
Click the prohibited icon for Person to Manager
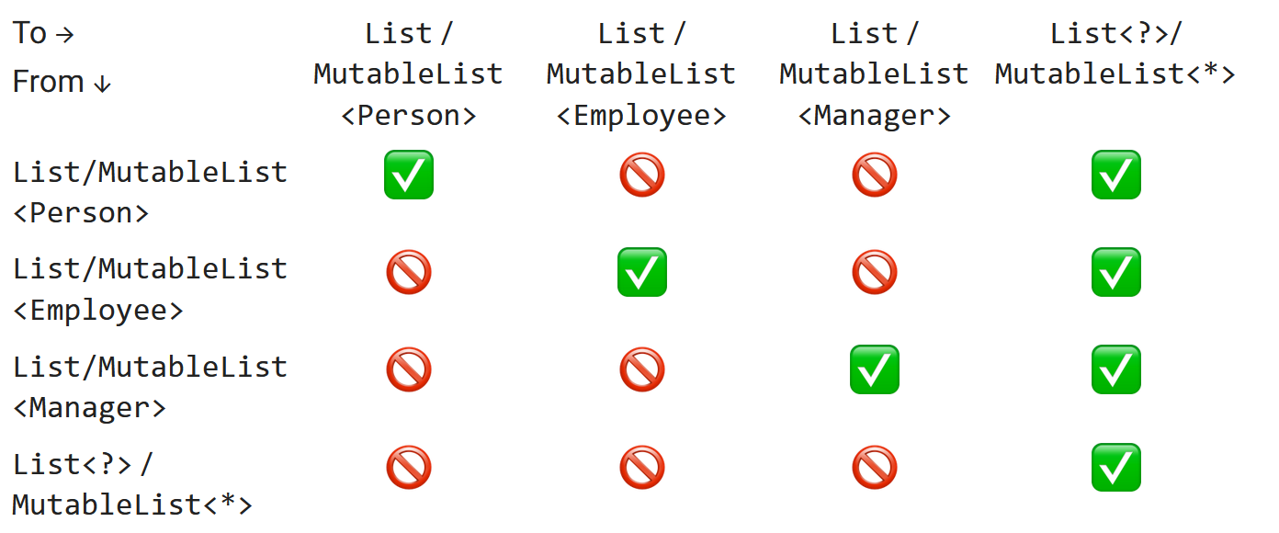(x=875, y=175)
